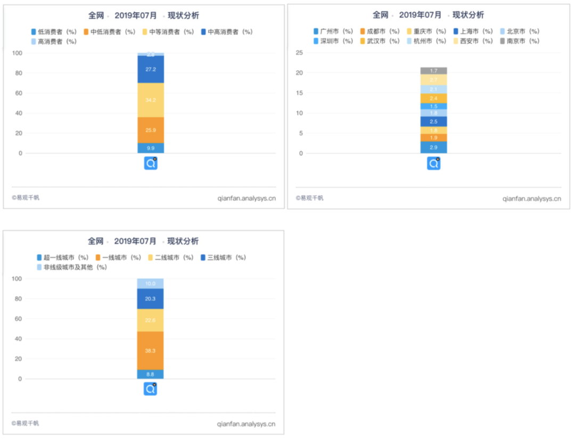Click the app icon under the city ranking bar
The width and height of the screenshot is (575, 441).
pyautogui.click(x=434, y=163)
